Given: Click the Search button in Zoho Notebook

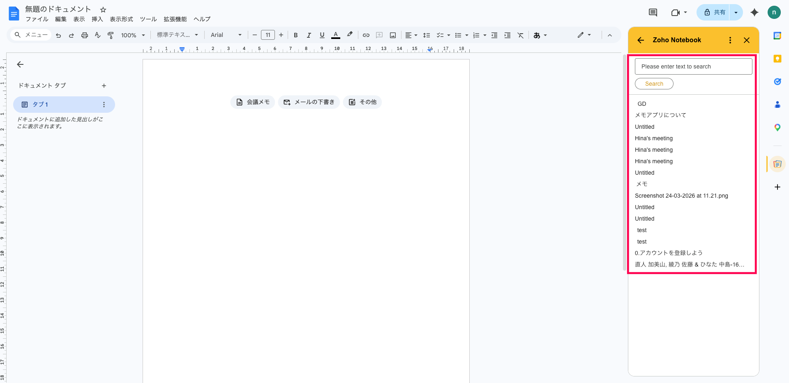Looking at the screenshot, I should click(x=654, y=84).
